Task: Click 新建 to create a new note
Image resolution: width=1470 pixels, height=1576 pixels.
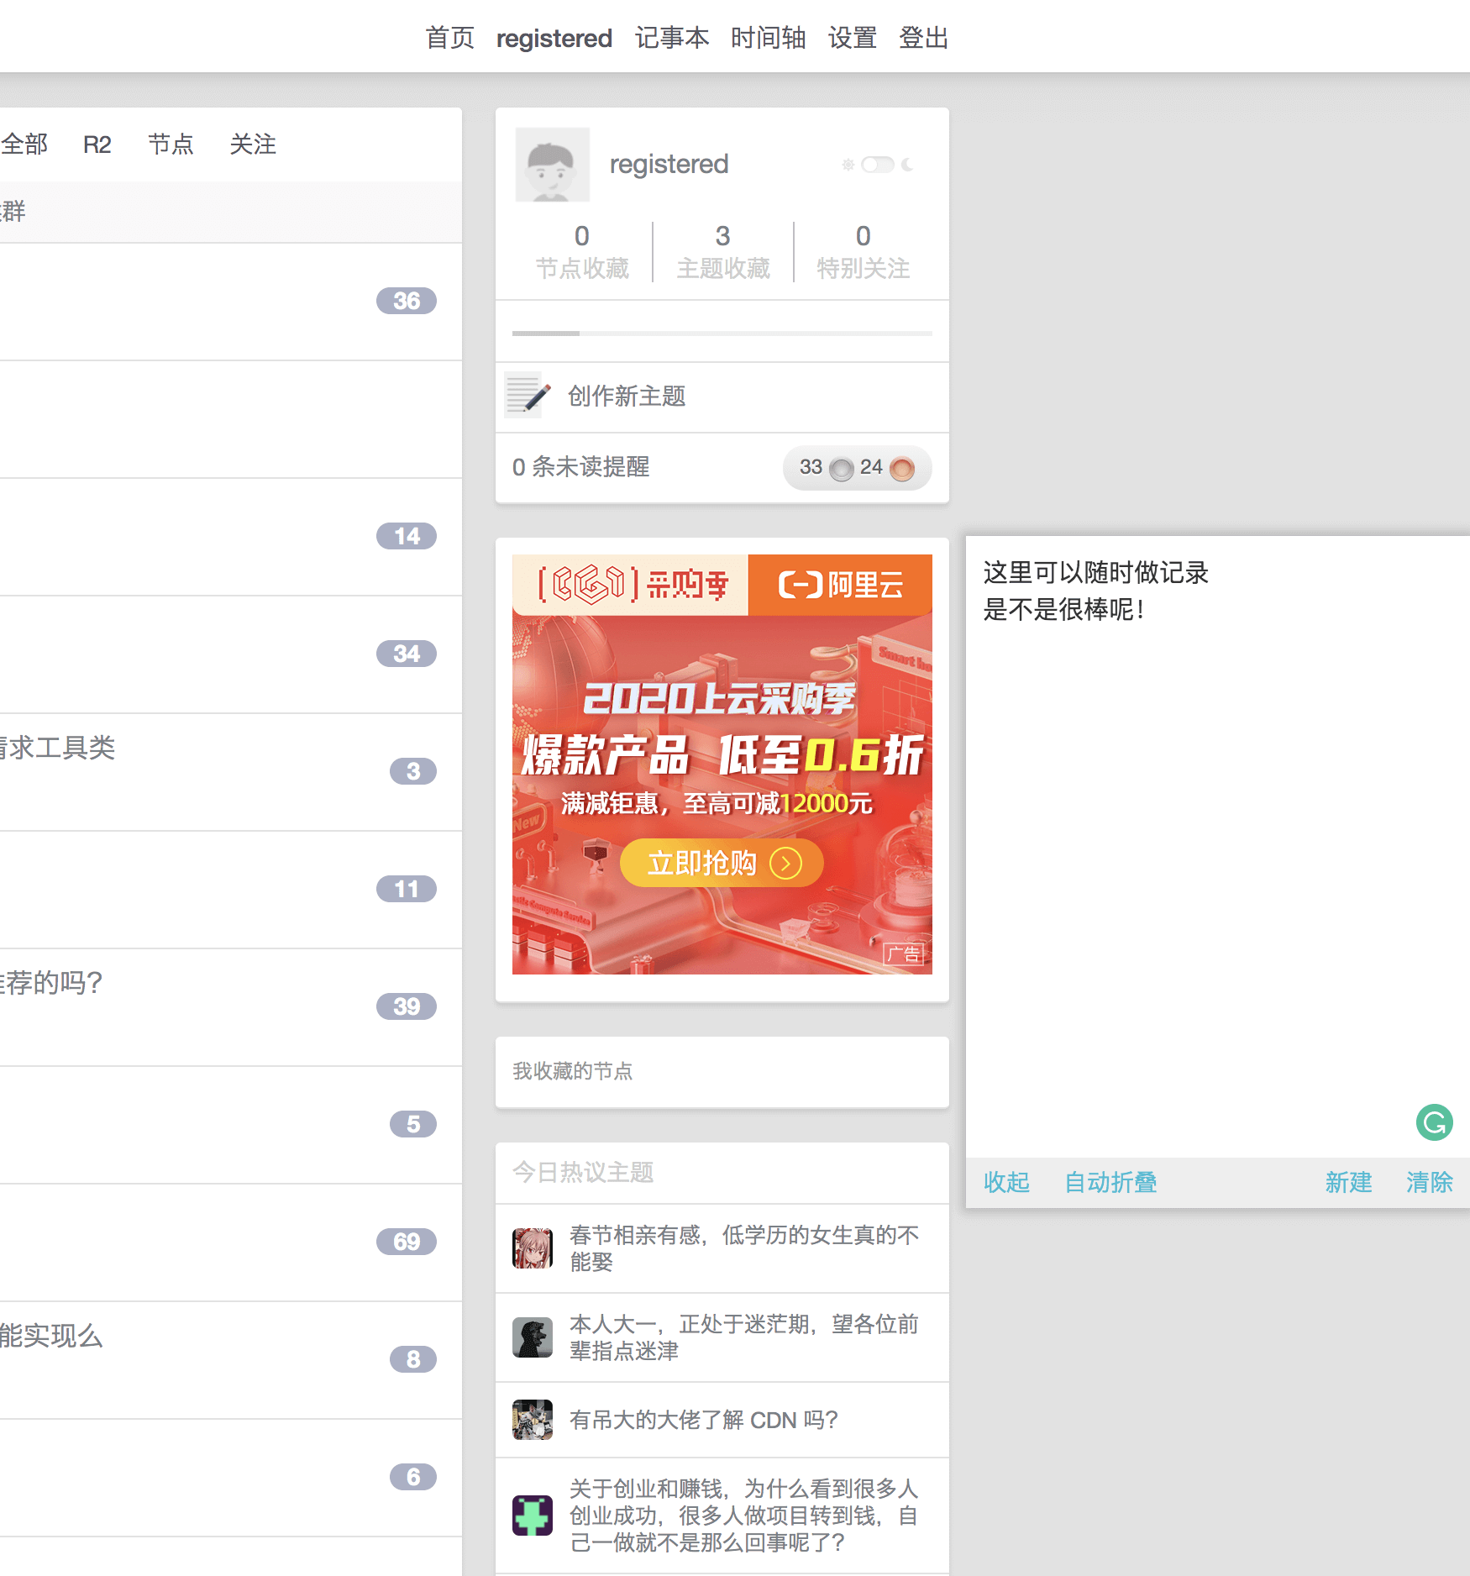Action: click(1348, 1182)
